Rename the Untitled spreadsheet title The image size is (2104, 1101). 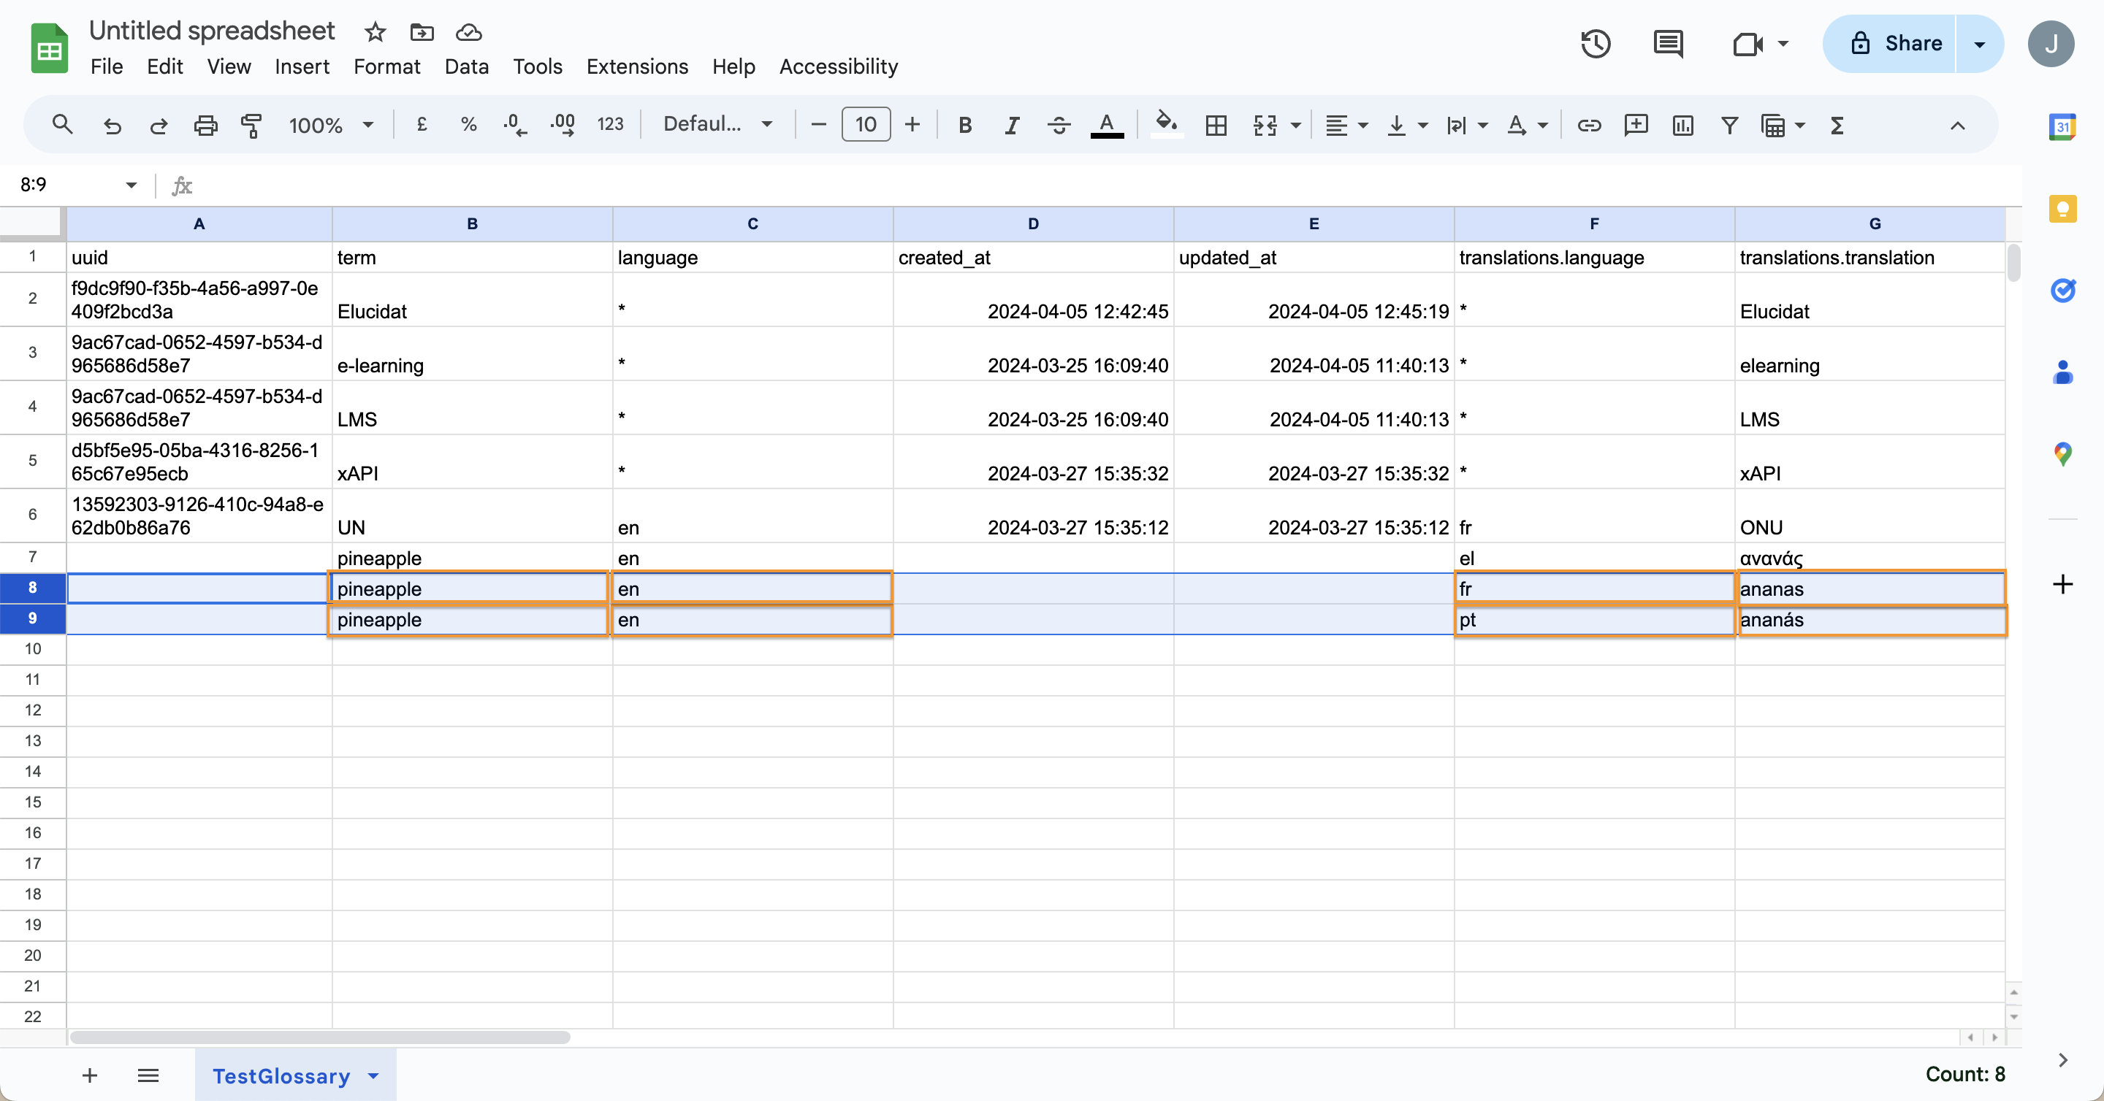(212, 30)
